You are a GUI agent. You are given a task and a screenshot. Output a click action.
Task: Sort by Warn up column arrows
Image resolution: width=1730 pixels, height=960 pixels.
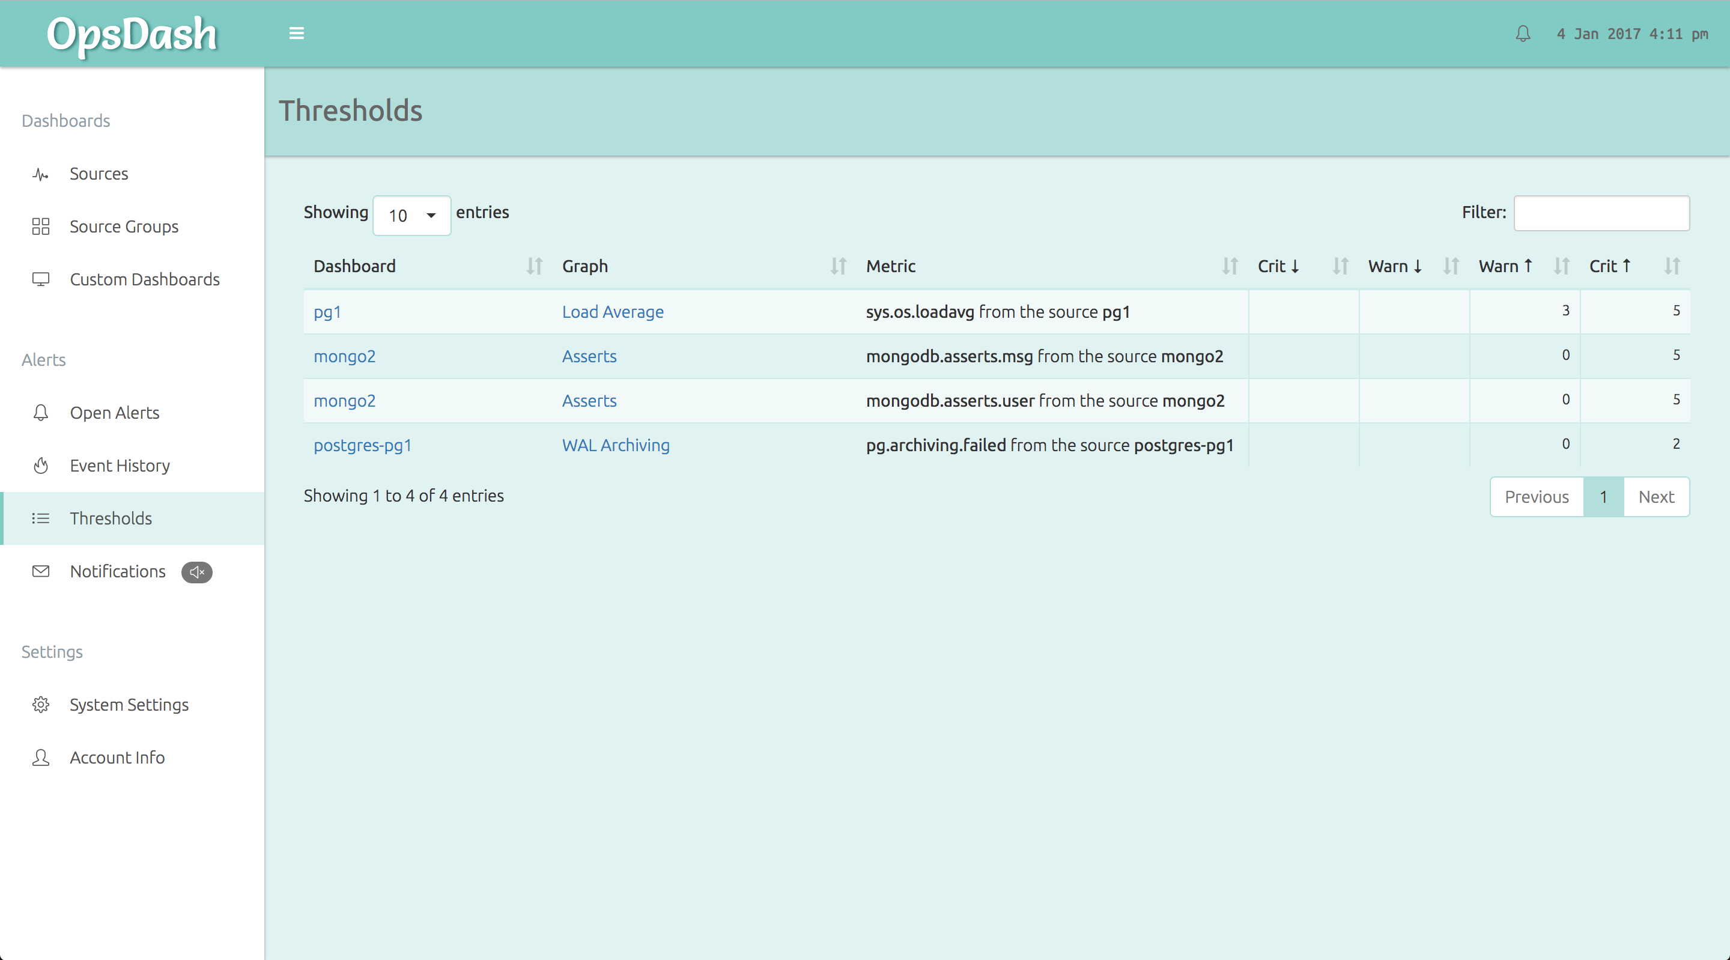click(x=1561, y=266)
